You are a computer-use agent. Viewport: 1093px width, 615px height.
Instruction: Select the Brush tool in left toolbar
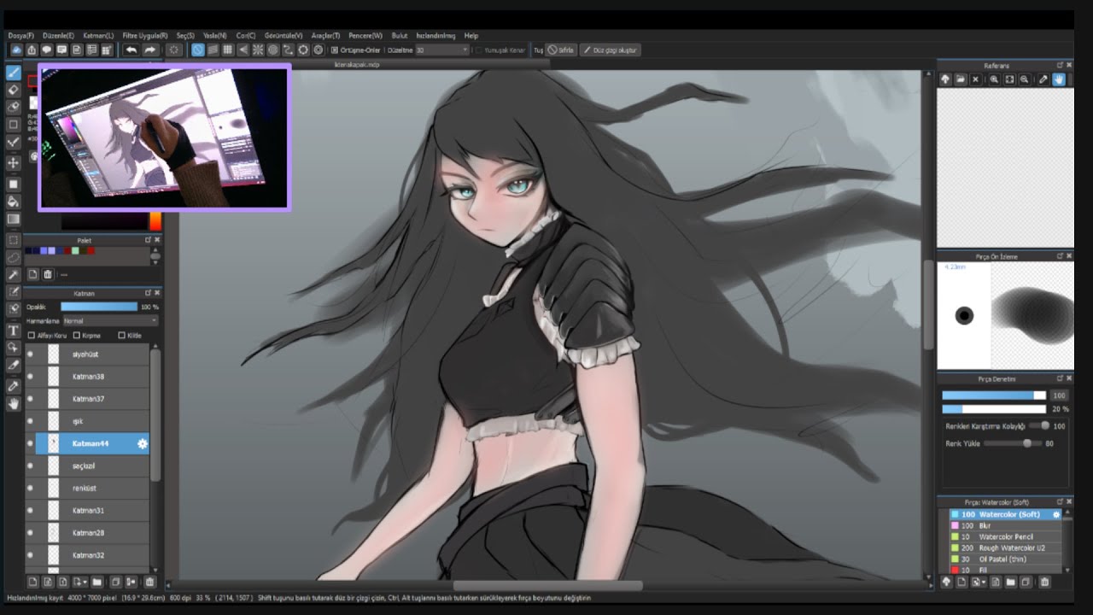click(14, 73)
